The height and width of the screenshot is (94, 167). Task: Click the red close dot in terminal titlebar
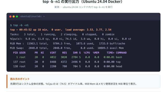(10, 16)
